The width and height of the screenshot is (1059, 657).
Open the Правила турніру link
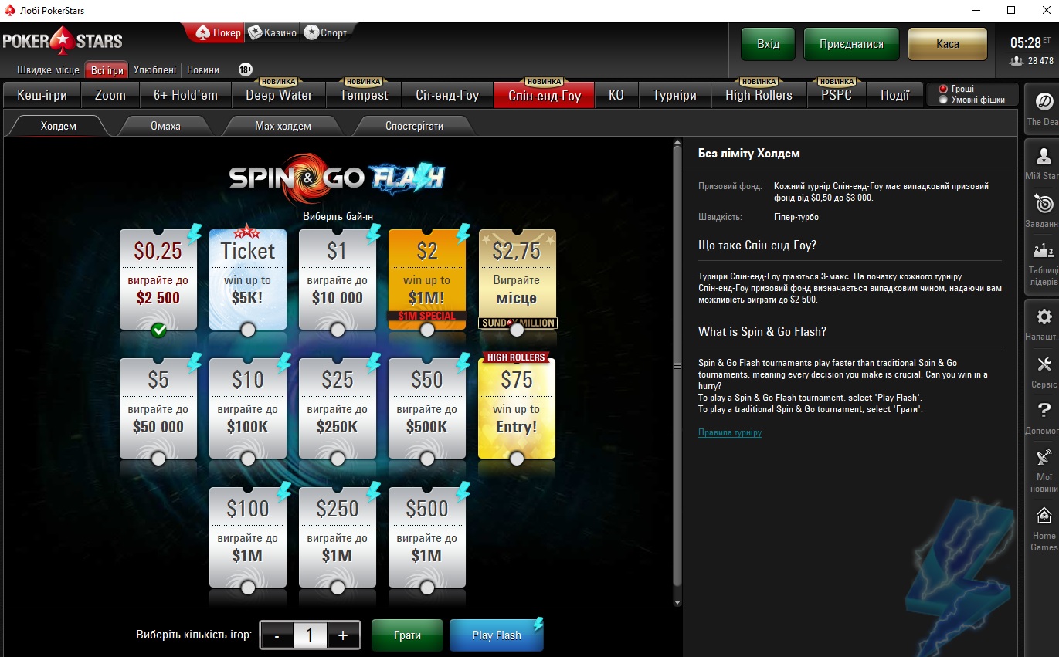click(729, 432)
